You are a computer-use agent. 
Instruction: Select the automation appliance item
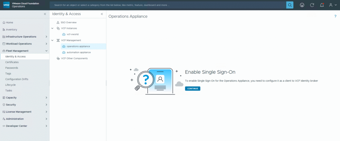[78, 52]
